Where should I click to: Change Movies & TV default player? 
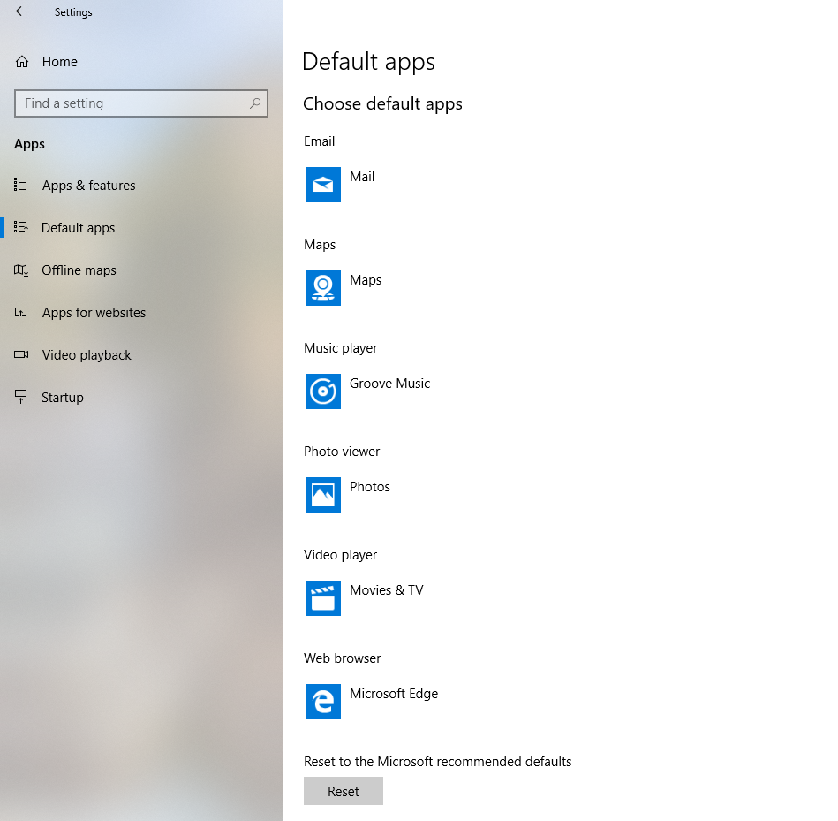tap(387, 590)
